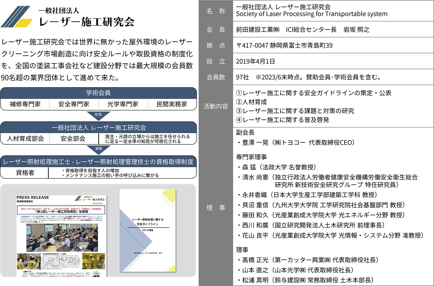Select the 安全専門家 cell
Screen dimensions: 434x286
[x=74, y=104]
